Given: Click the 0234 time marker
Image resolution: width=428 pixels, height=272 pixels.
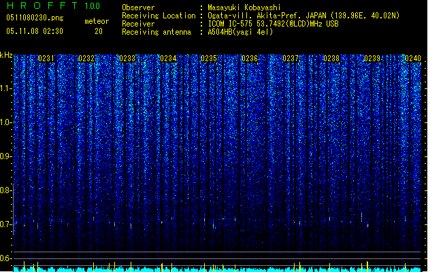Looking at the screenshot, I should click(x=169, y=58).
